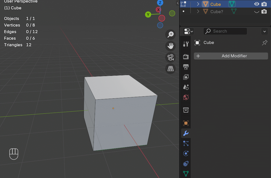Open the properties editor type dropdown
The height and width of the screenshot is (178, 271).
188,31
